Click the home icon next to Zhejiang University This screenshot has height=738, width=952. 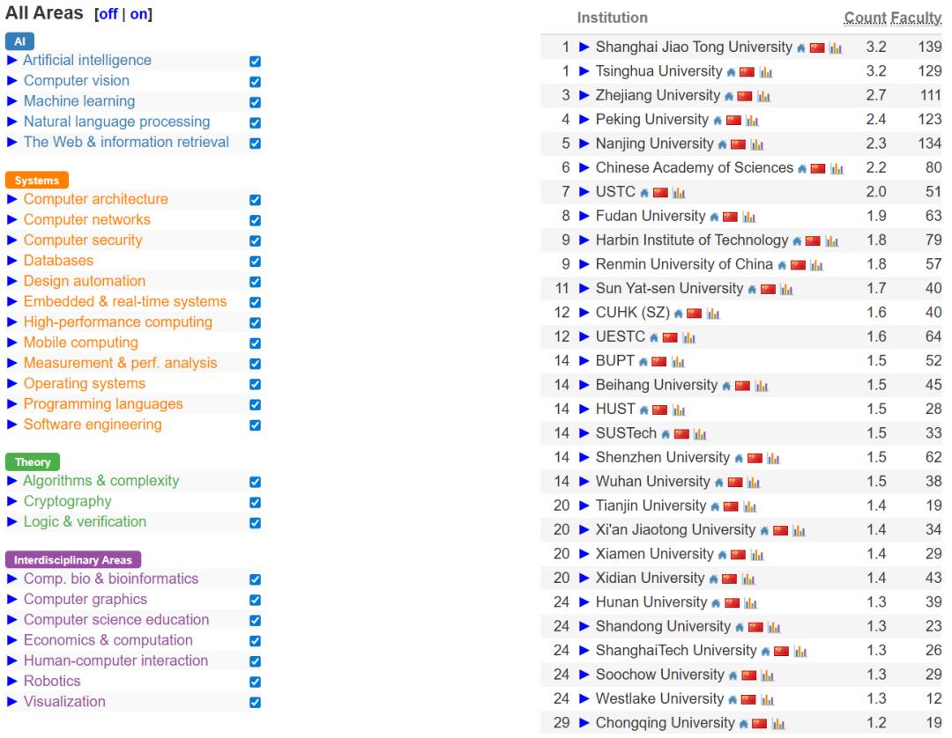[x=729, y=96]
